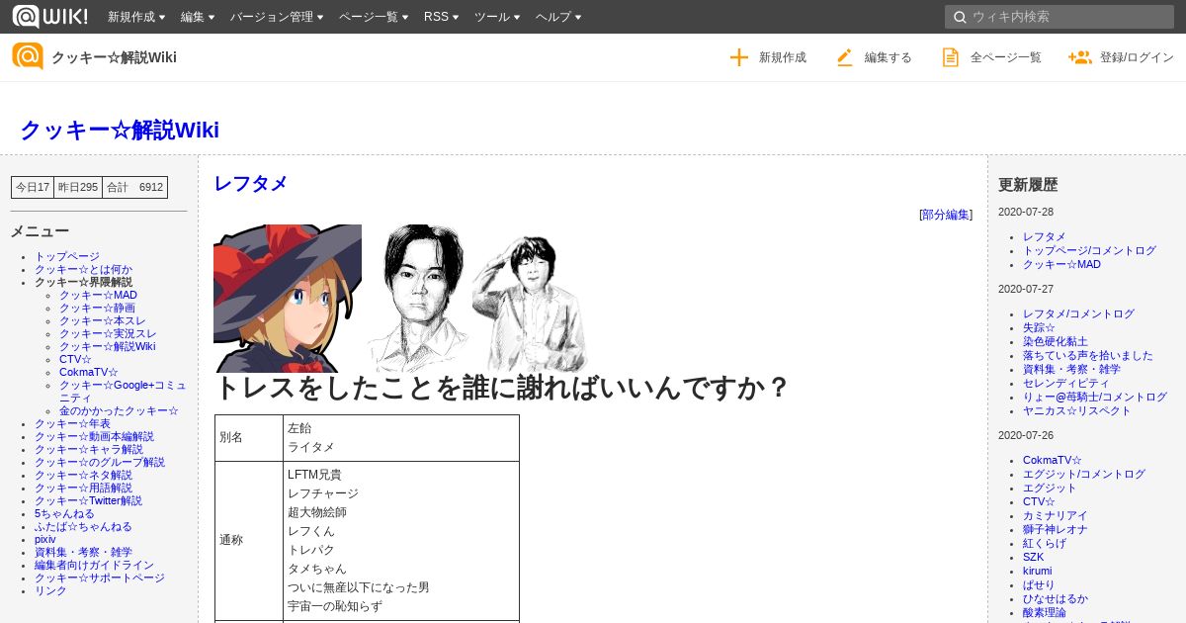Image resolution: width=1186 pixels, height=623 pixels.
Task: Open 金のかかったクッキー☆ link
Action: pyautogui.click(x=119, y=410)
